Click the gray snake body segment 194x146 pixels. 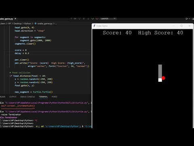point(160,71)
